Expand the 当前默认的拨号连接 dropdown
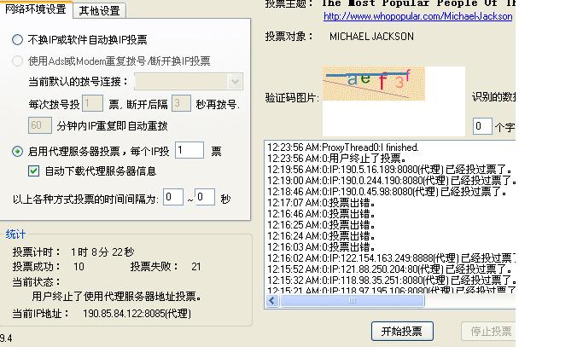Viewport: 583px width, 347px height. click(236, 82)
